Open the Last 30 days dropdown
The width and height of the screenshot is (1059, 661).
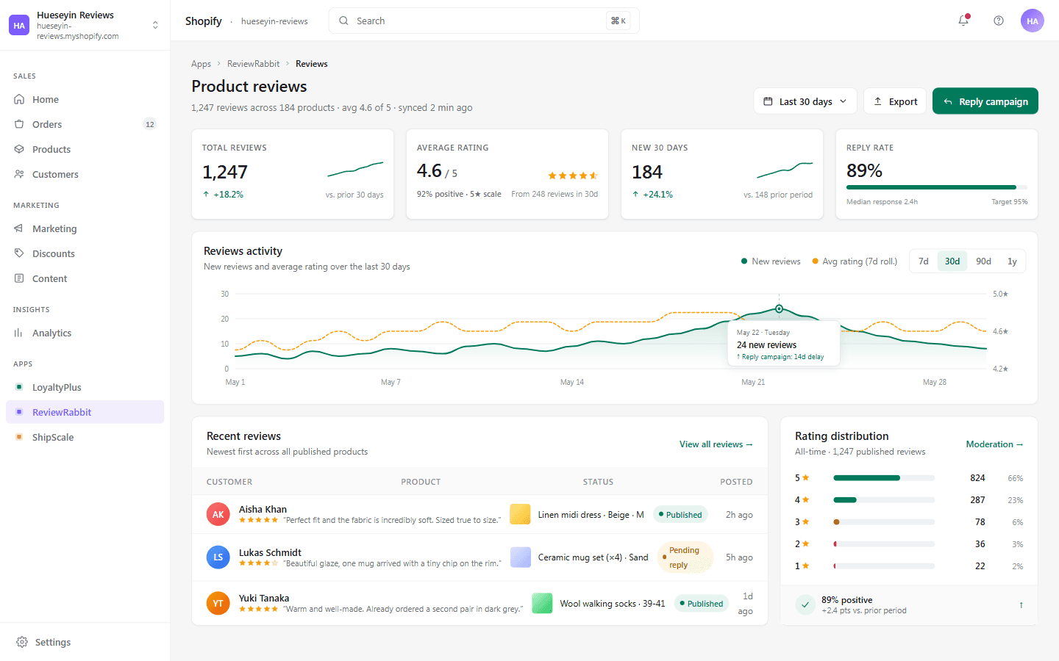tap(805, 101)
